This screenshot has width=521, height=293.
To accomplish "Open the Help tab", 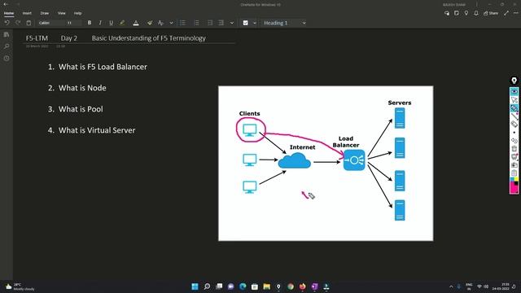I will click(78, 13).
